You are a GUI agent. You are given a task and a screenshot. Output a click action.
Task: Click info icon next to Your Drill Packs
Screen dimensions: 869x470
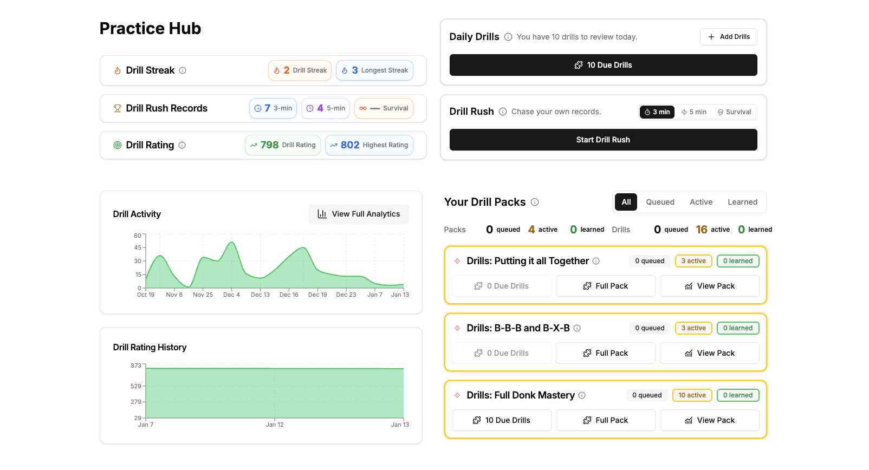(x=535, y=202)
